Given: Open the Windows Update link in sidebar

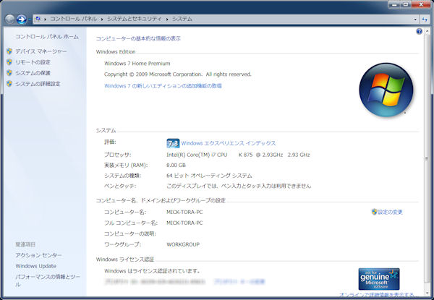Looking at the screenshot, I should [x=35, y=266].
